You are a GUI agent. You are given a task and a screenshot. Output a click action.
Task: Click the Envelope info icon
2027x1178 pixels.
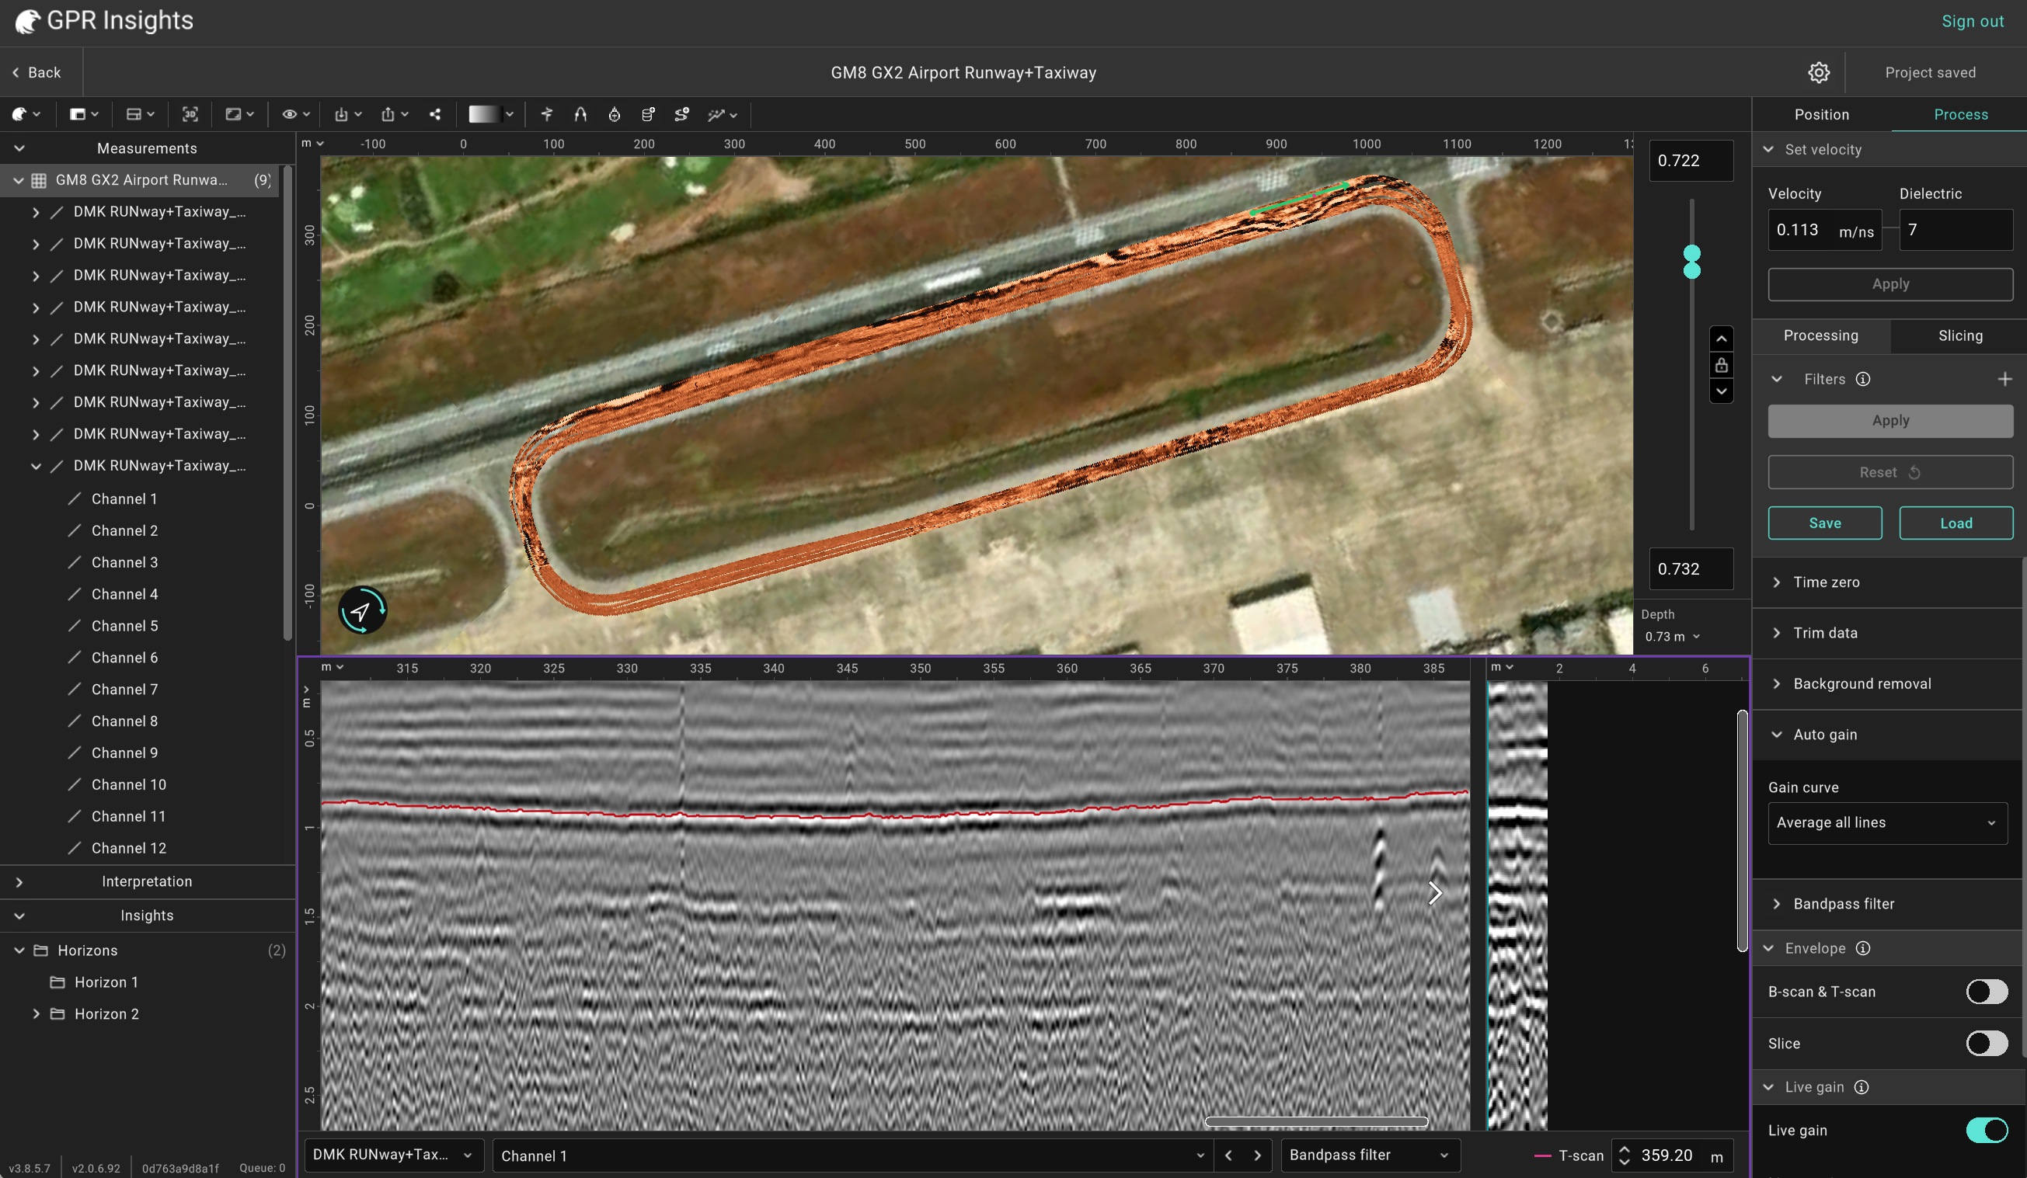click(1863, 948)
